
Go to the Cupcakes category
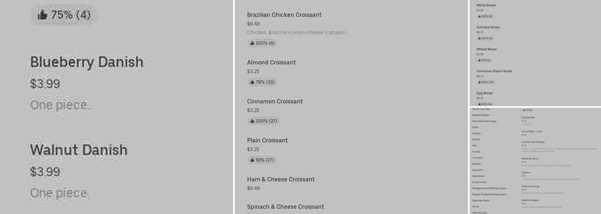click(x=477, y=170)
